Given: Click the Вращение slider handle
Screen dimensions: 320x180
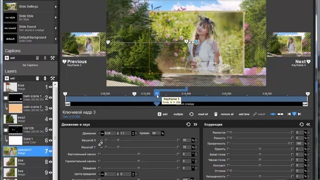Looking at the screenshot, I should 138,168.
